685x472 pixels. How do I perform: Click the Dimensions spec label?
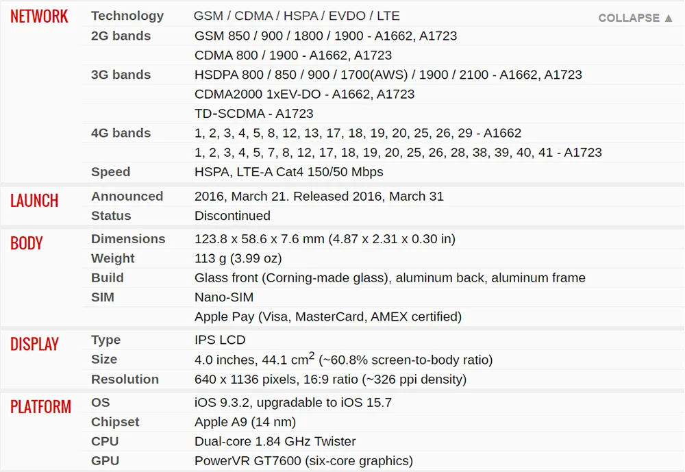[x=128, y=239]
